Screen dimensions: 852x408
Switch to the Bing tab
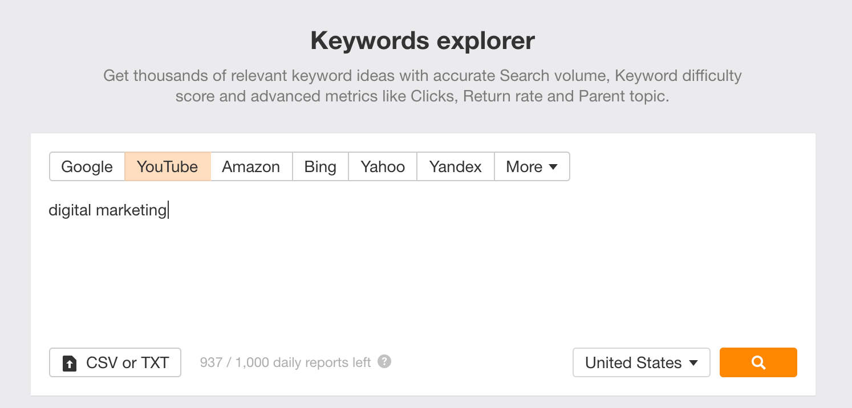320,166
